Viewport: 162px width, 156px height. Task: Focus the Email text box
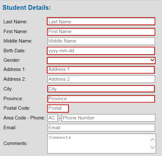(101, 128)
